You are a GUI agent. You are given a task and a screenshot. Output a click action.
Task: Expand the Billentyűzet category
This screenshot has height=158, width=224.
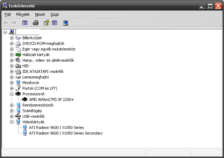[x=12, y=38]
